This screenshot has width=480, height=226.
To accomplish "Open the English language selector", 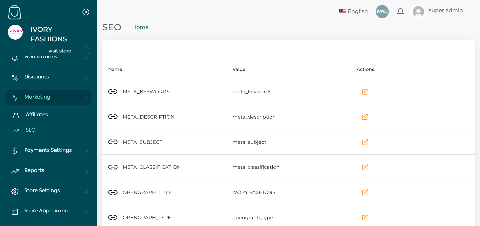I will (353, 11).
